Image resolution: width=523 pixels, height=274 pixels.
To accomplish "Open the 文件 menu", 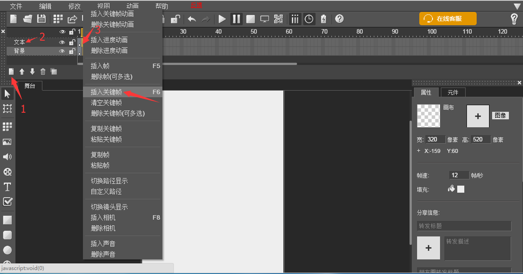I will click(x=16, y=6).
